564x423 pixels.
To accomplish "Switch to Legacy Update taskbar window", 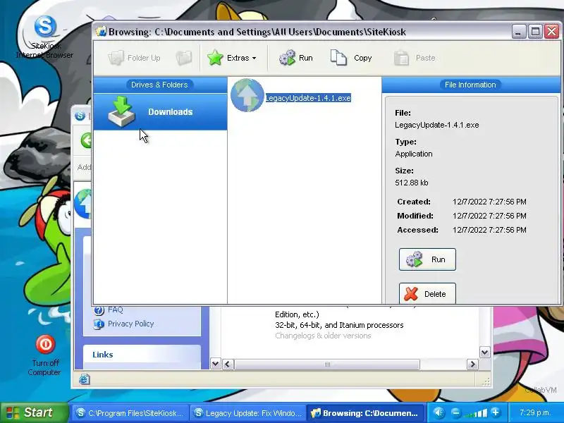I will pyautogui.click(x=248, y=413).
